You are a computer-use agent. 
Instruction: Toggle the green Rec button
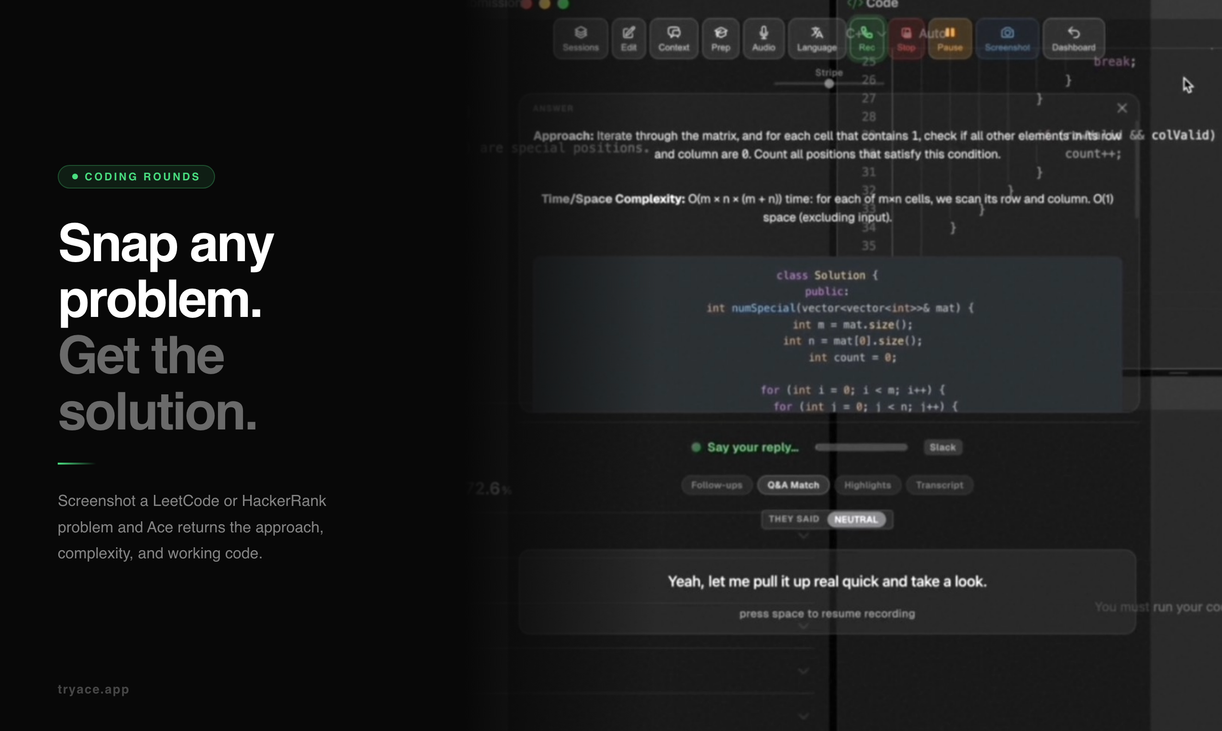(x=867, y=39)
